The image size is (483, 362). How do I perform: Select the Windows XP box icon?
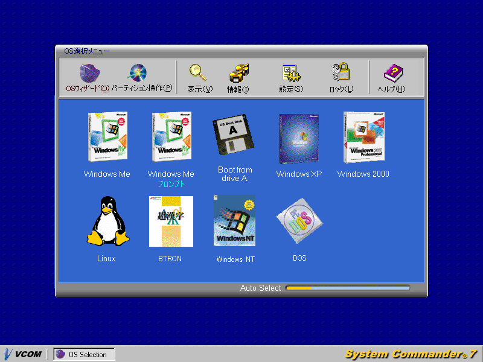pyautogui.click(x=299, y=139)
